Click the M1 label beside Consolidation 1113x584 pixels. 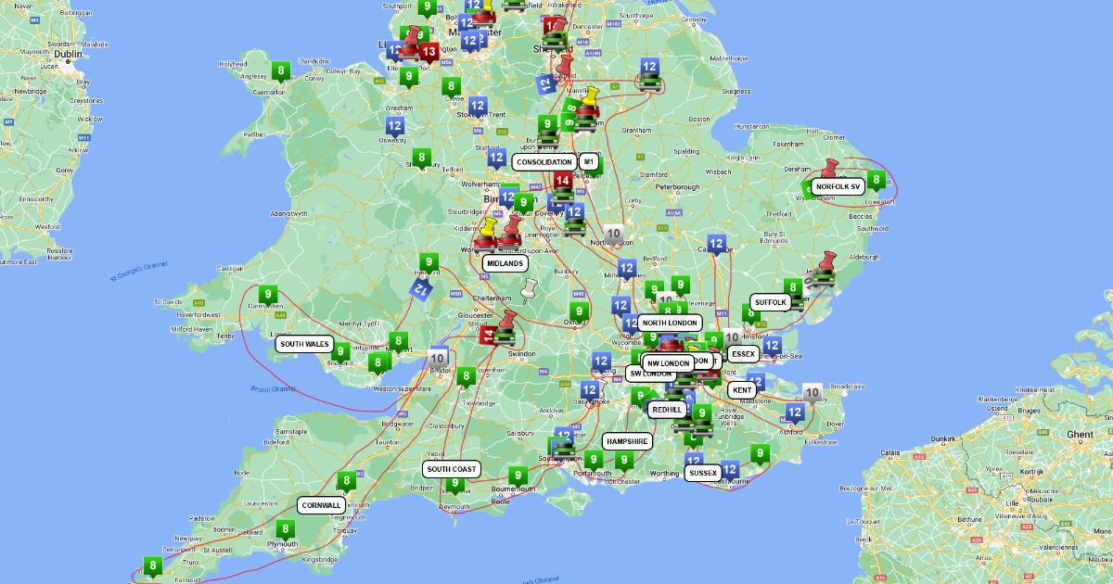point(588,161)
